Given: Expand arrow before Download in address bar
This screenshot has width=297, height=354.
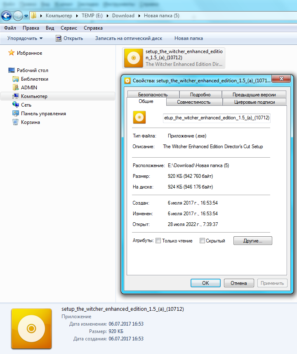Looking at the screenshot, I should 107,16.
